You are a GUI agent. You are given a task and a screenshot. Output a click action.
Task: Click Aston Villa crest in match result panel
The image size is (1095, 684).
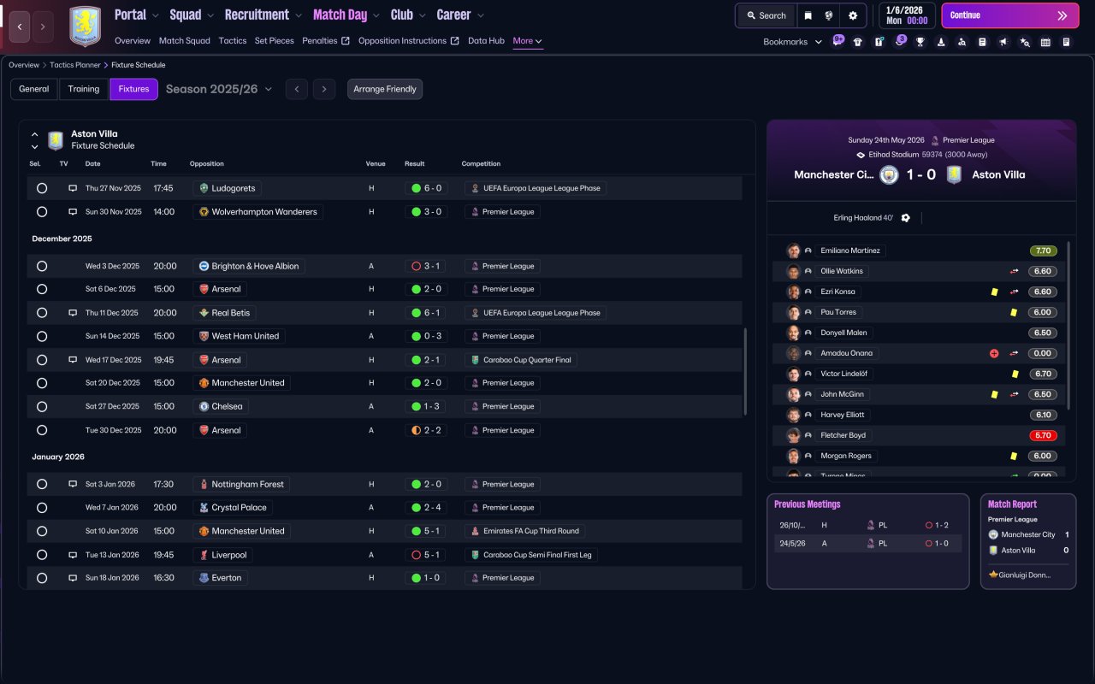[x=954, y=174]
